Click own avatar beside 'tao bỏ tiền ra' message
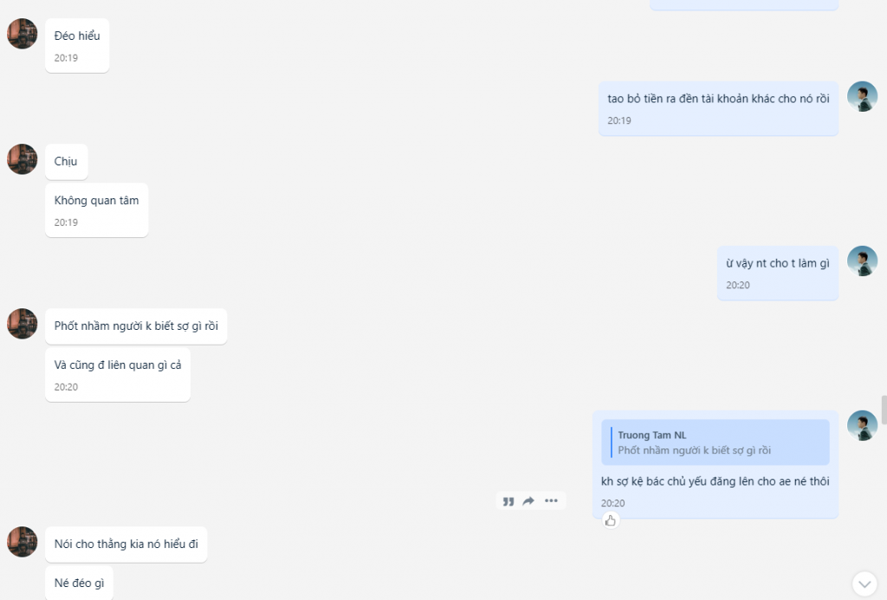Viewport: 887px width, 600px height. tap(862, 96)
